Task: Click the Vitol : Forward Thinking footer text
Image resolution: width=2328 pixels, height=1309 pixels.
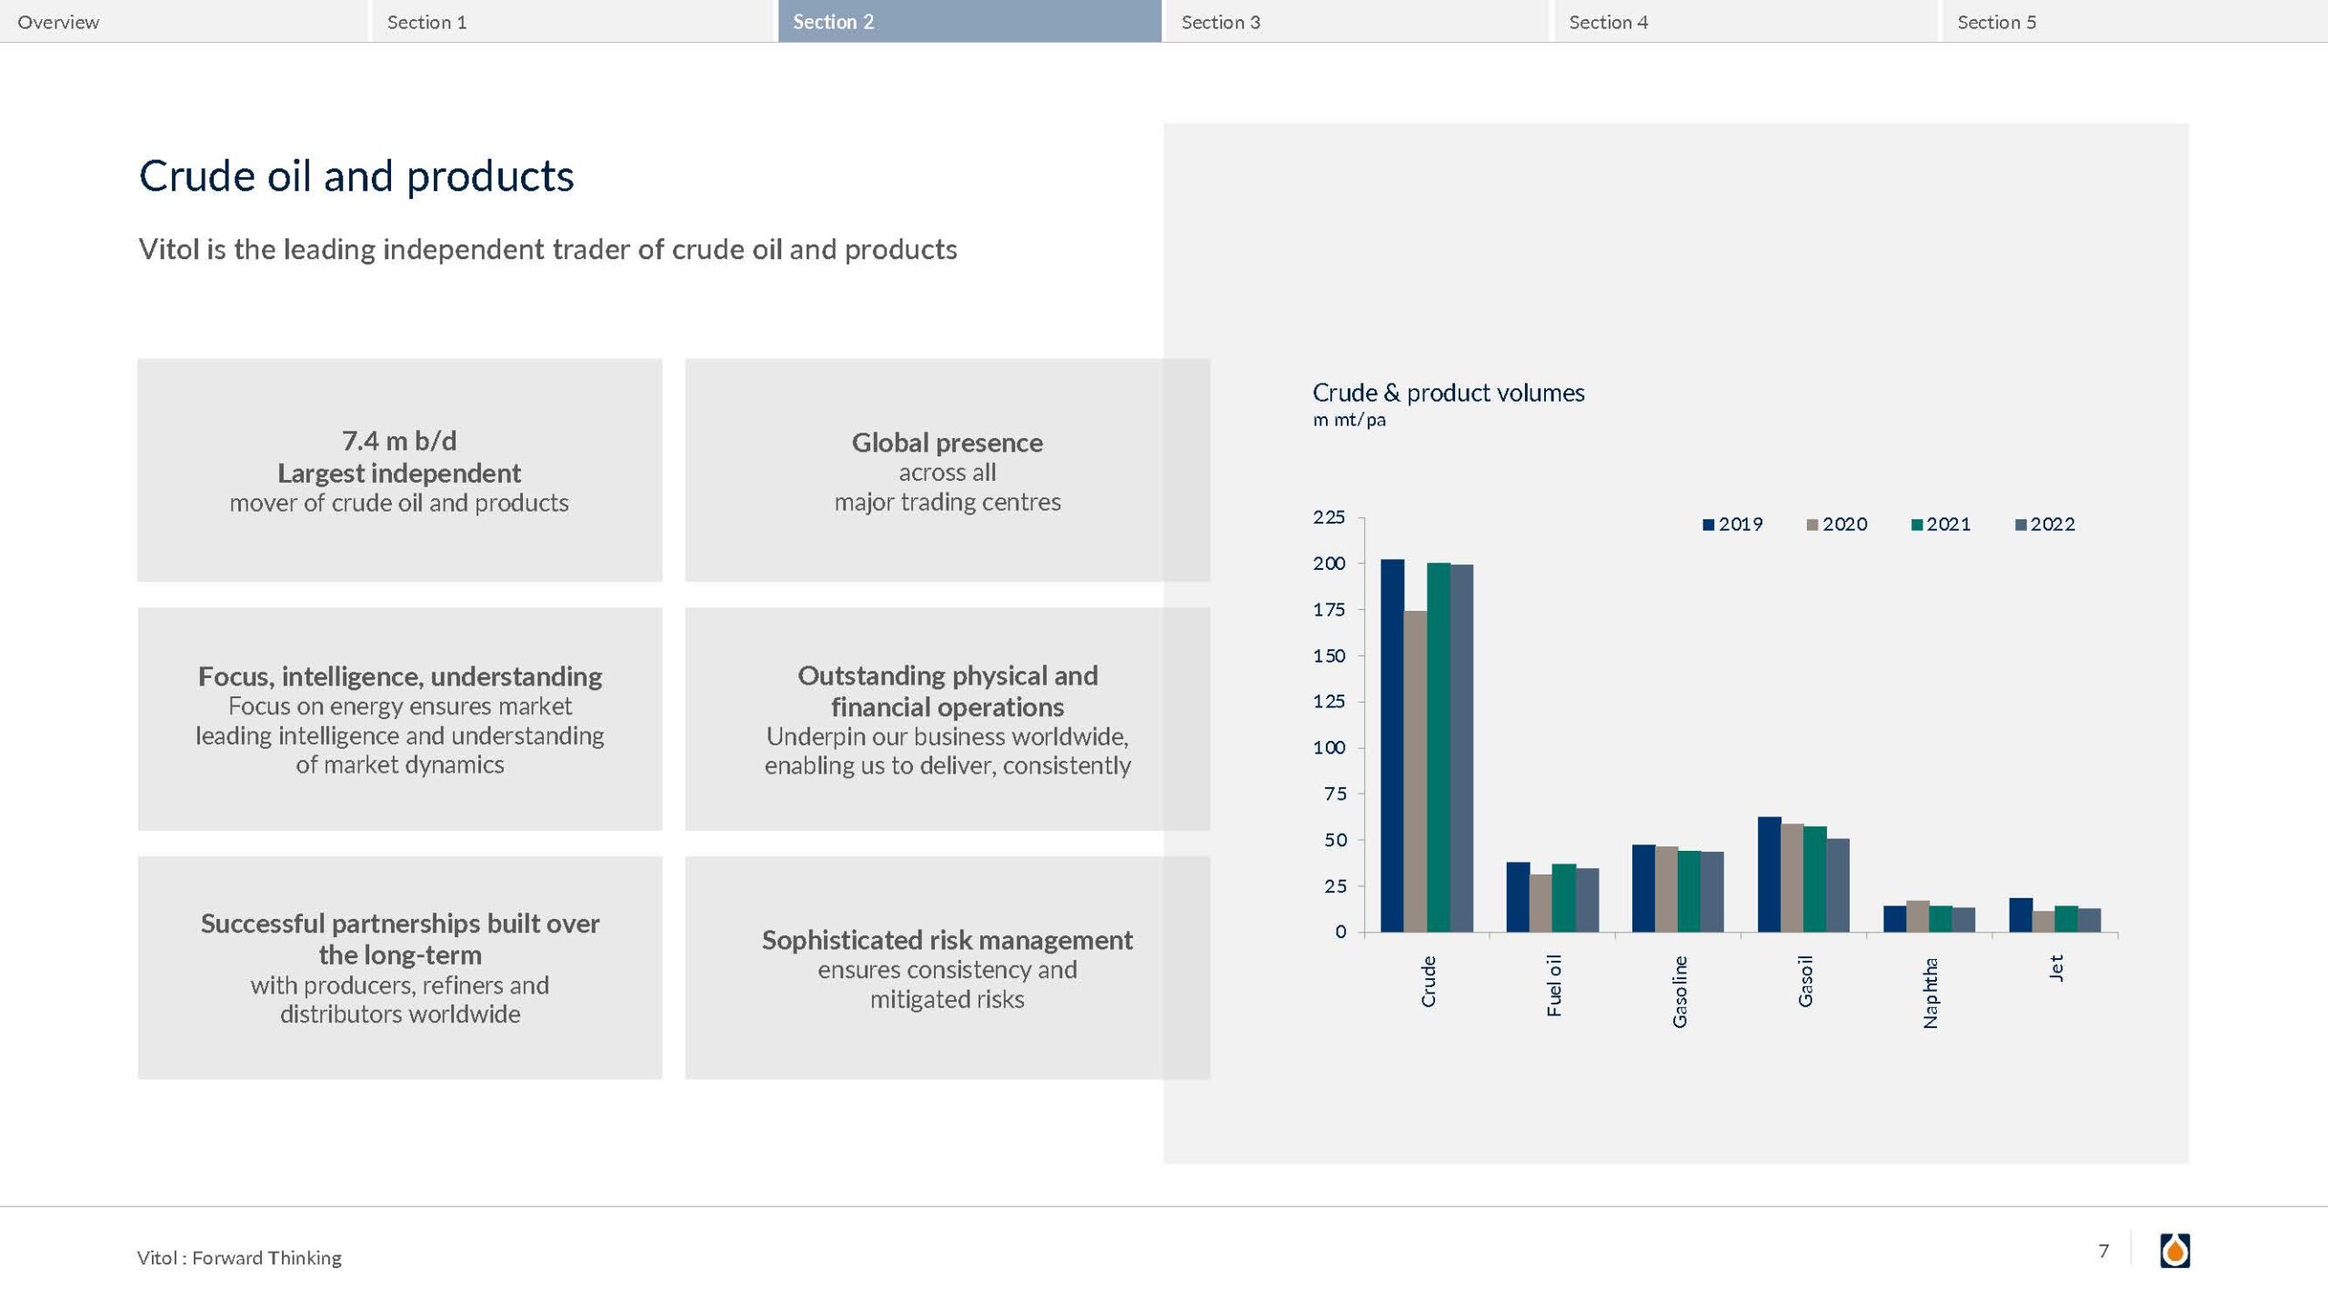Action: pyautogui.click(x=239, y=1257)
